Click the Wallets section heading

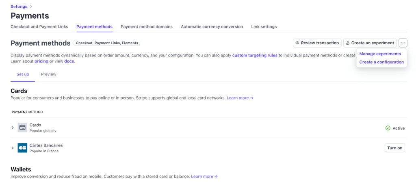(x=21, y=169)
